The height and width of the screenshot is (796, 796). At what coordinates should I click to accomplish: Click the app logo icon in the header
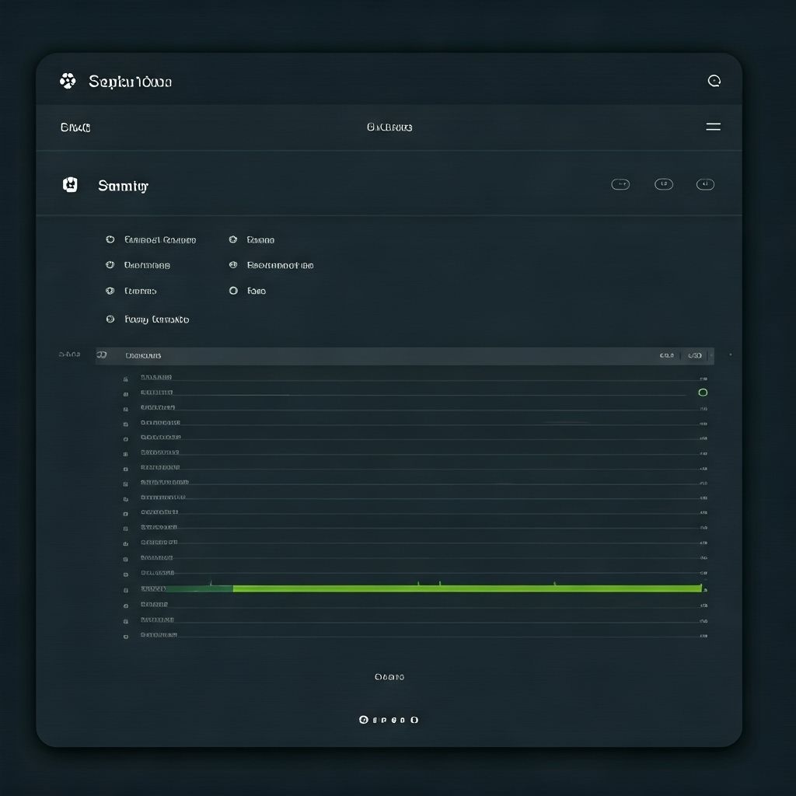coord(68,81)
